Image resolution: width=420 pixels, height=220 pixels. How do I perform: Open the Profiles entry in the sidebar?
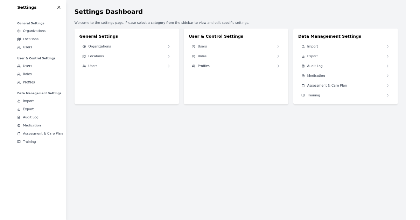tap(29, 82)
